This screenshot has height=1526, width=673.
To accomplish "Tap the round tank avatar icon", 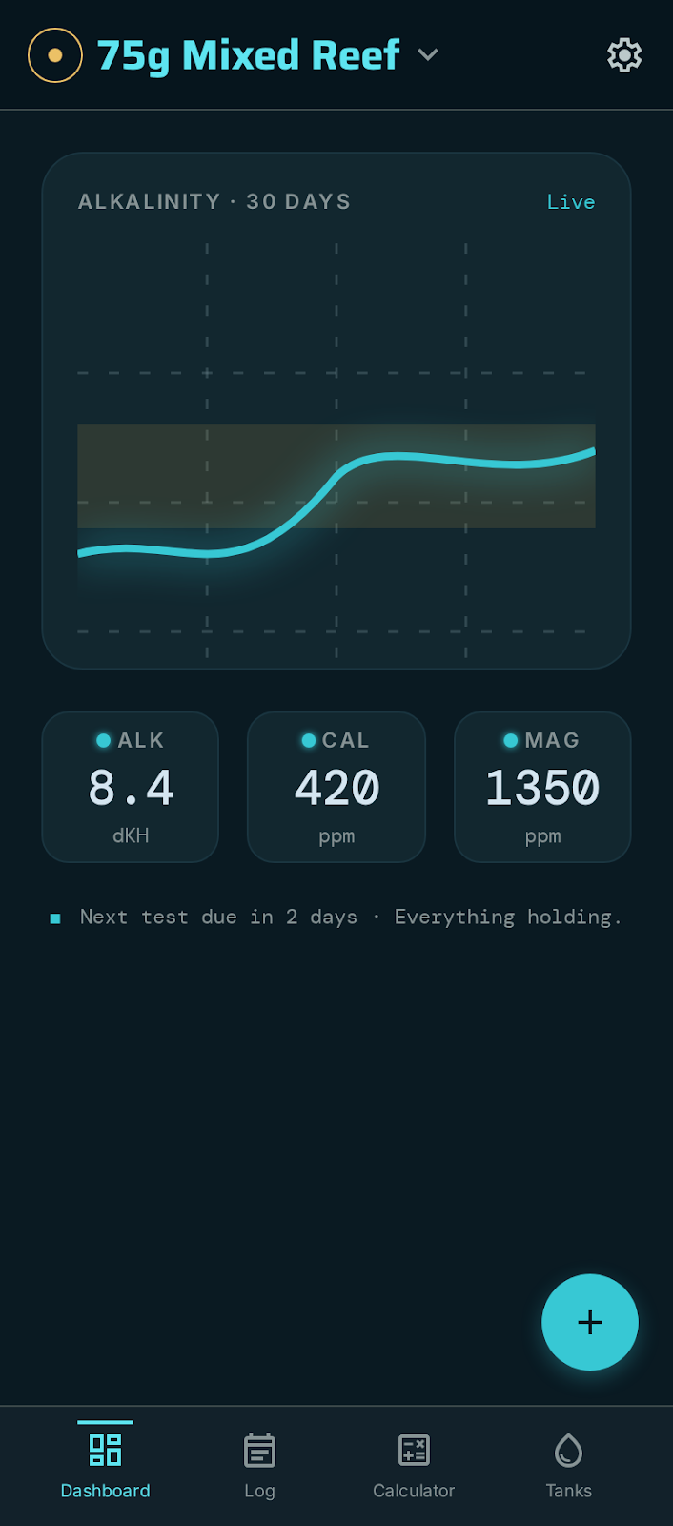I will click(55, 55).
